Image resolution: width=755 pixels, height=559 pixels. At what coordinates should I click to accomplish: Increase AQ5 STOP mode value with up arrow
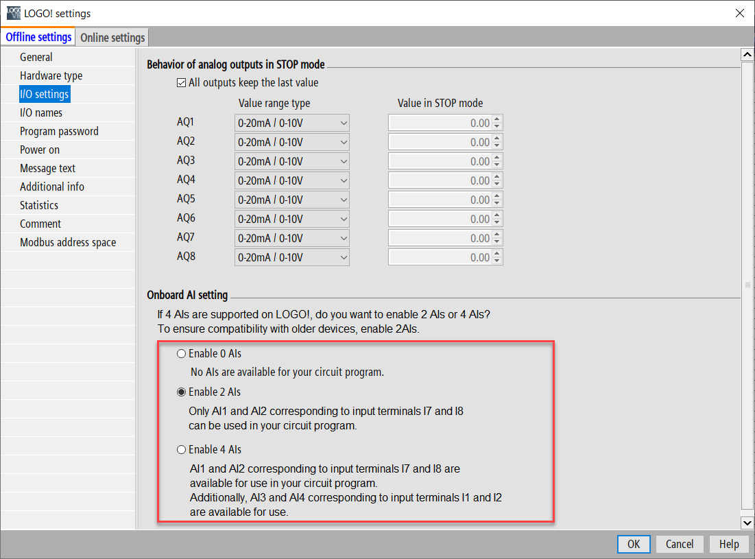(497, 196)
